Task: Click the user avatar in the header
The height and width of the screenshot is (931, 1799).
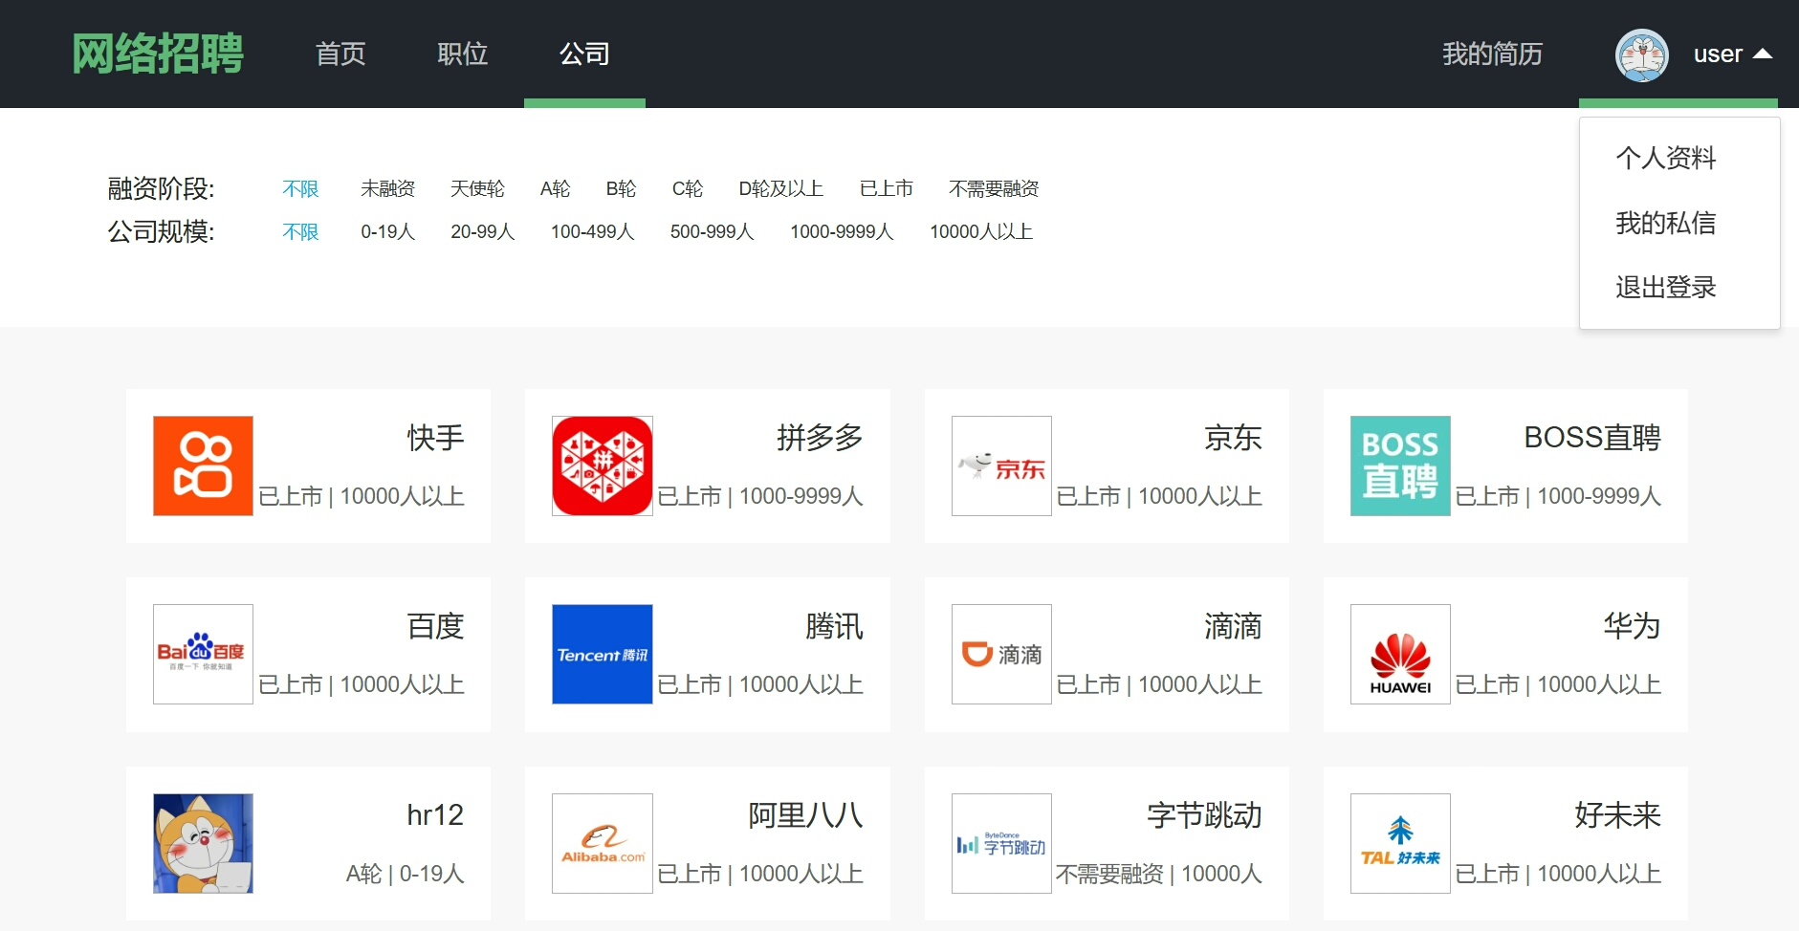Action: (1642, 54)
